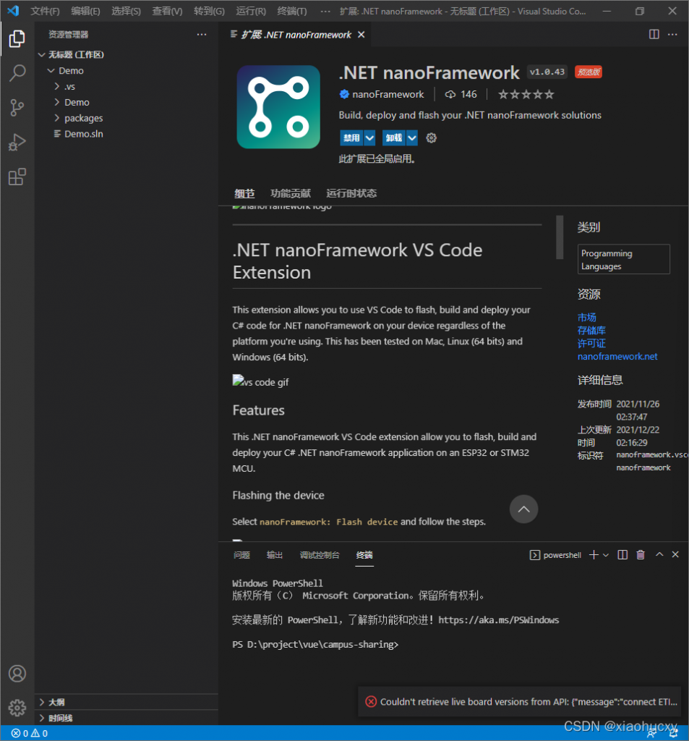Viewport: 689px width, 741px height.
Task: Open the 市场 marketplace link
Action: (x=587, y=317)
